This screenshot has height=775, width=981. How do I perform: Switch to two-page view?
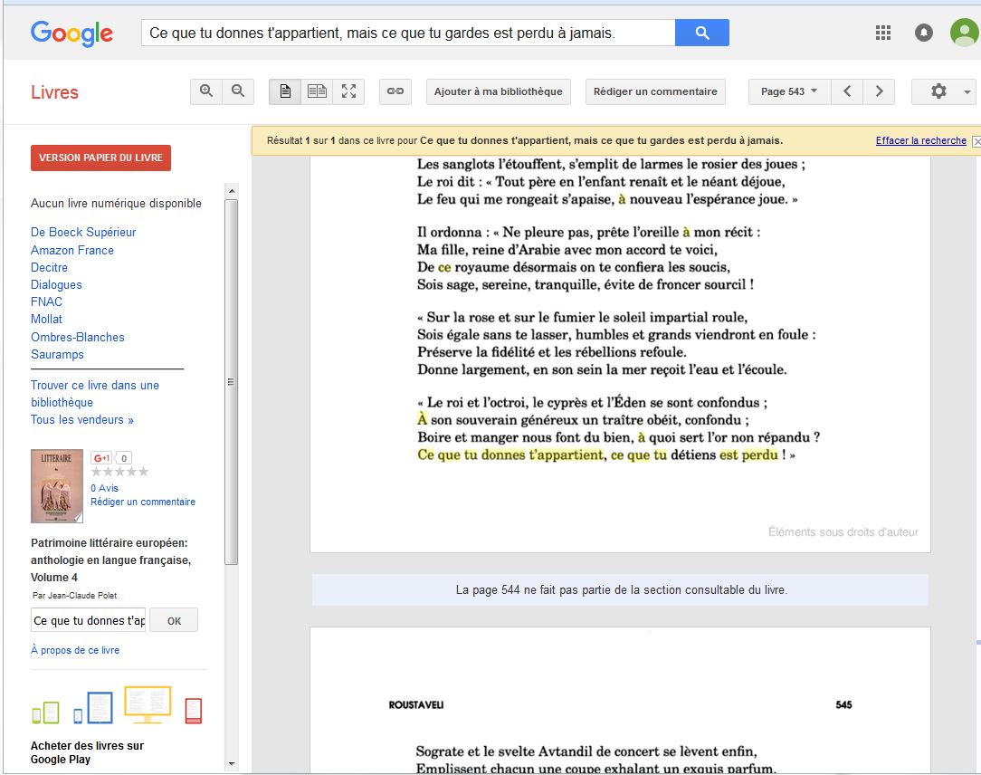point(317,91)
